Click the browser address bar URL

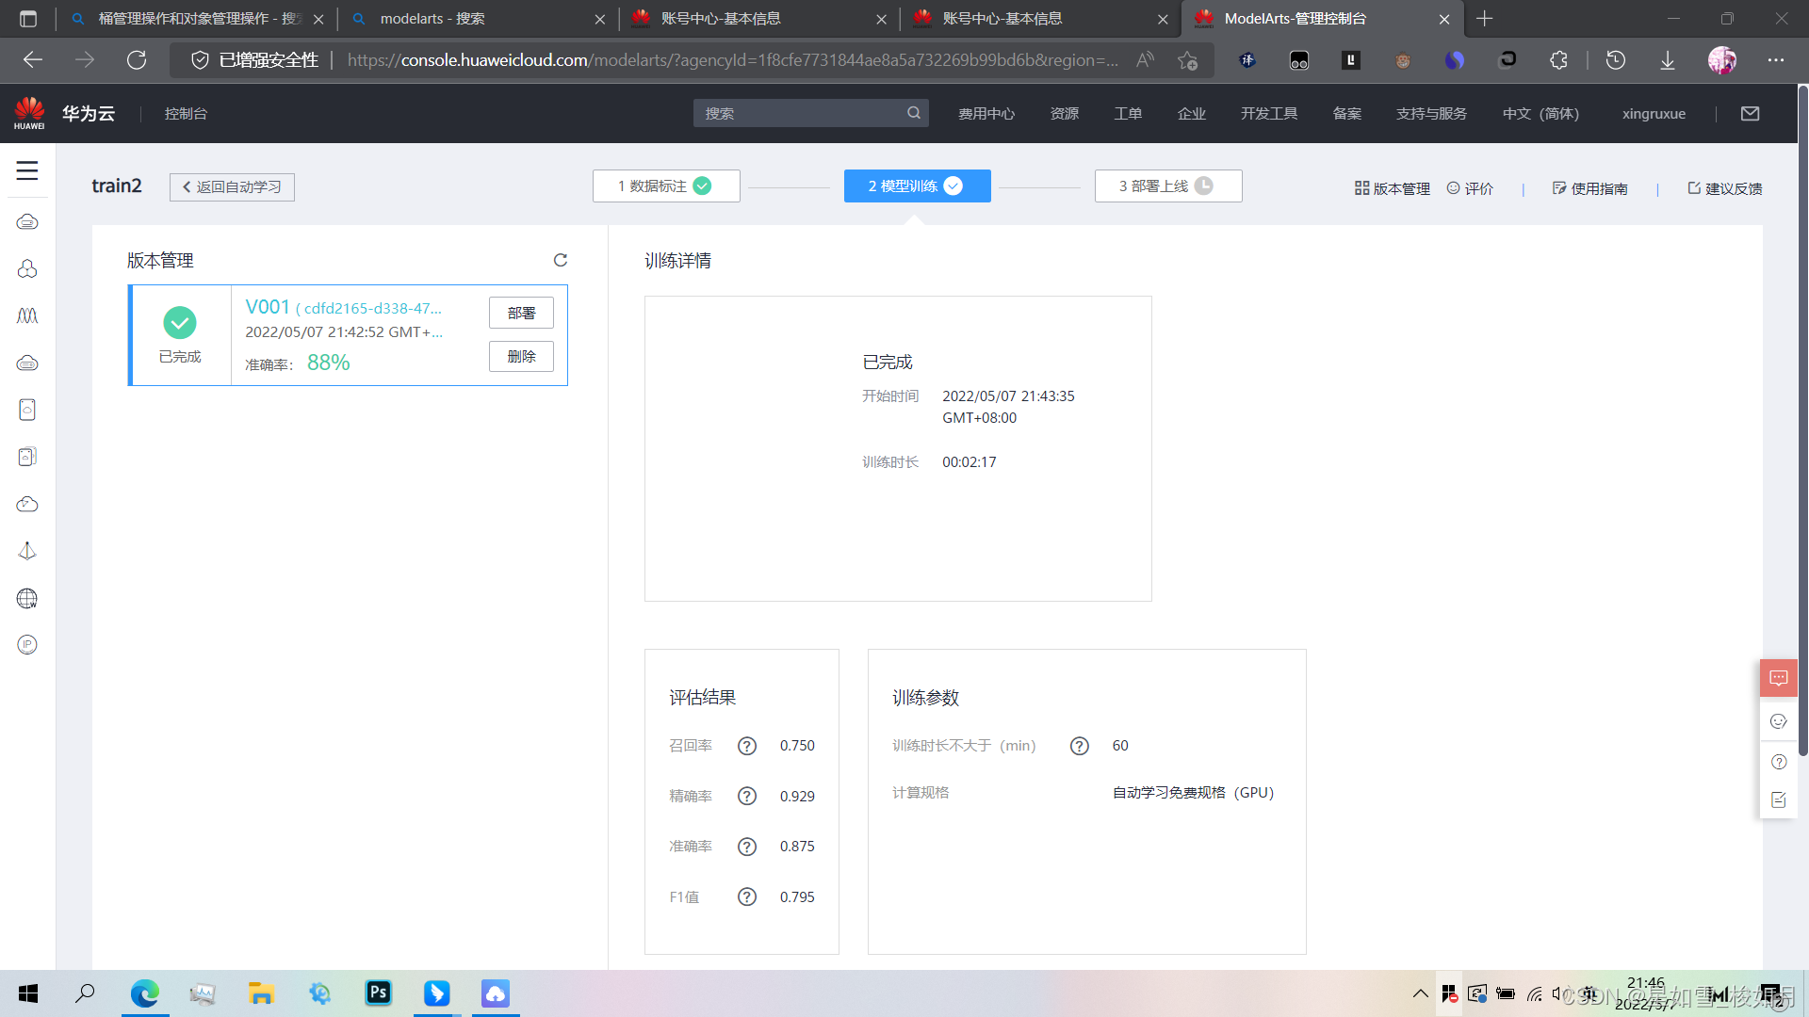tap(733, 60)
